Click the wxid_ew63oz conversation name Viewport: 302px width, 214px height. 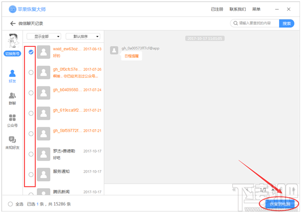(67, 49)
